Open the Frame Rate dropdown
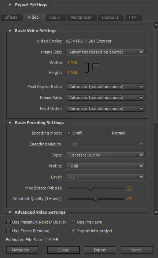The height and width of the screenshot is (258, 158). pos(106,97)
